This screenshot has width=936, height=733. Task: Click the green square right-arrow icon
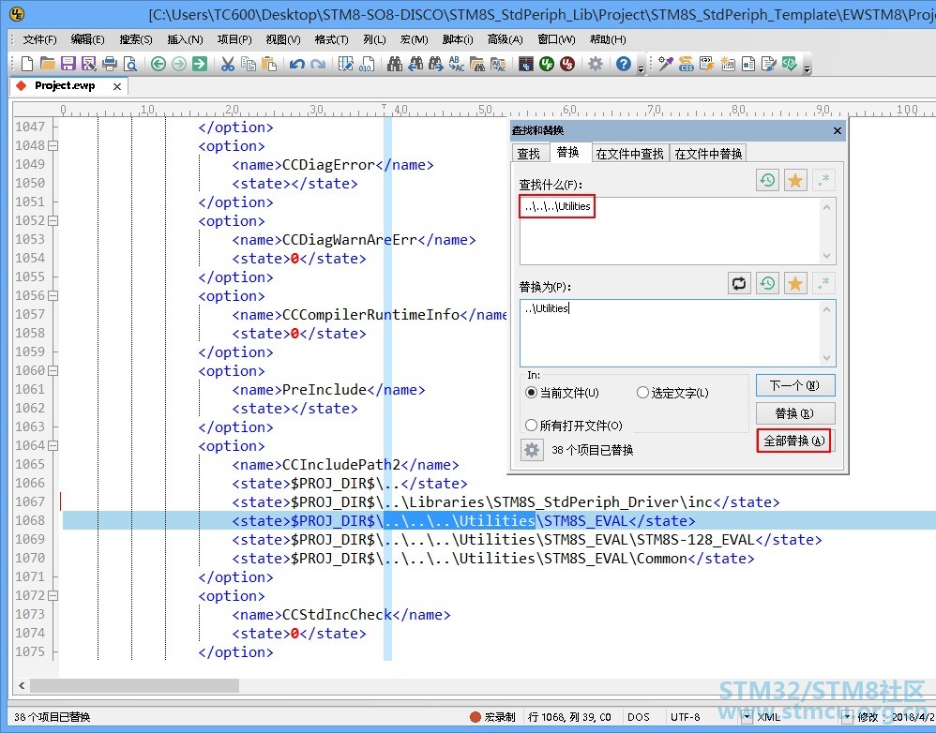click(200, 64)
